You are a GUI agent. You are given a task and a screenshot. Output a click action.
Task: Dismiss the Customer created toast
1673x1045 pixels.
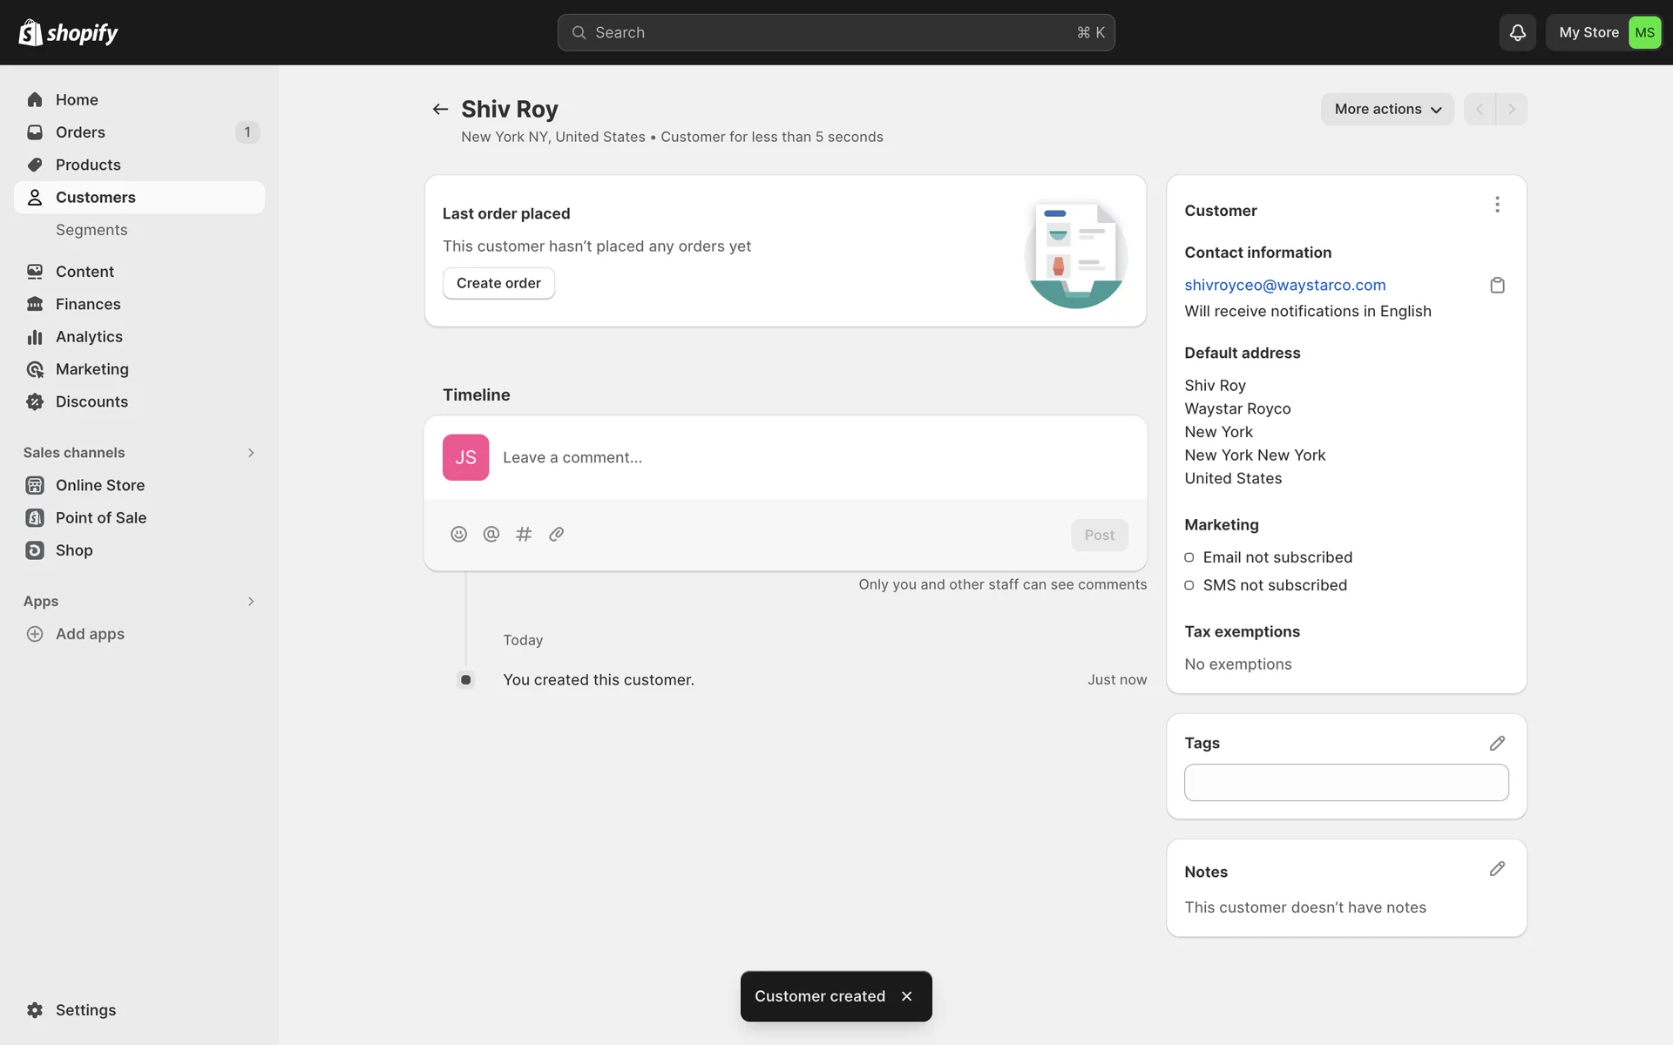coord(907,996)
